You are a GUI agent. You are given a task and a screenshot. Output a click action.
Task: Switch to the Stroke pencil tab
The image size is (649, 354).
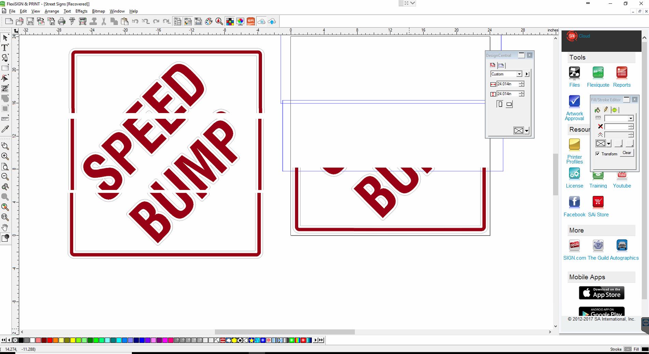[x=606, y=110]
